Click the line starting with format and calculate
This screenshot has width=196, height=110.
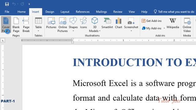pyautogui.click(x=134, y=98)
